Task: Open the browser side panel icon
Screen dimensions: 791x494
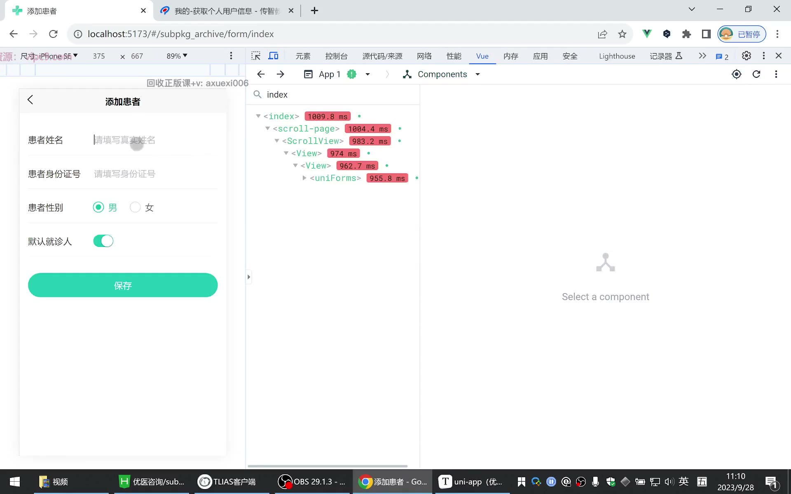Action: pos(706,34)
